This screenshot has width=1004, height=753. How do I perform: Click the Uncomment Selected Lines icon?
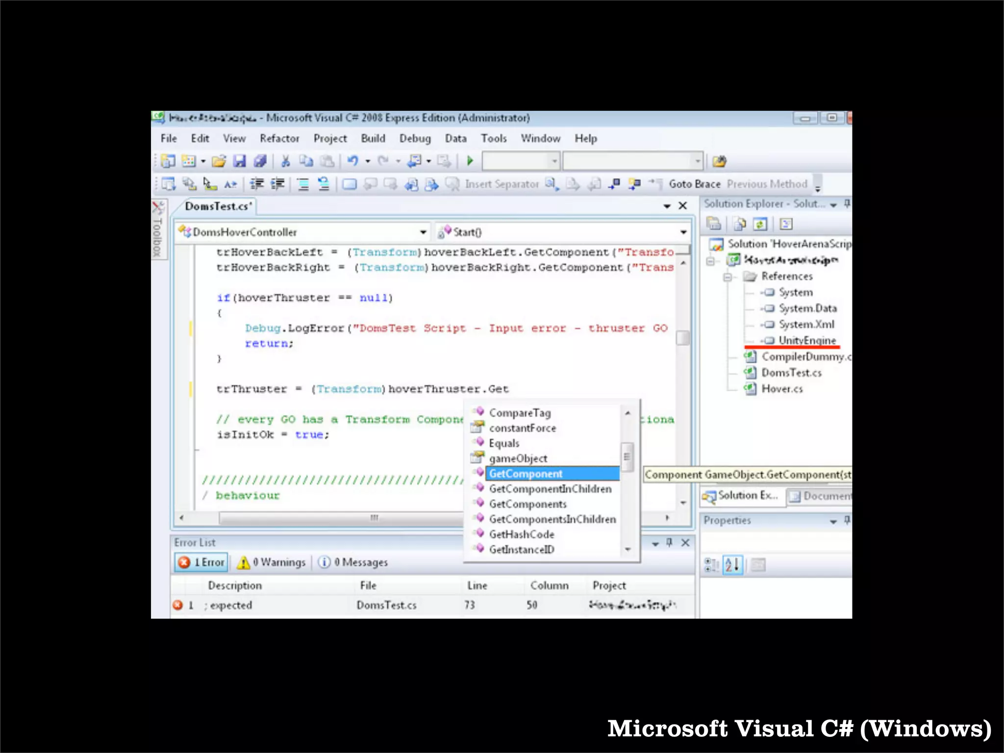click(x=324, y=184)
